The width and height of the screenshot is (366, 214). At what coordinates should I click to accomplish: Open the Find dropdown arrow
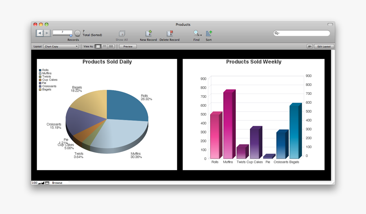201,35
